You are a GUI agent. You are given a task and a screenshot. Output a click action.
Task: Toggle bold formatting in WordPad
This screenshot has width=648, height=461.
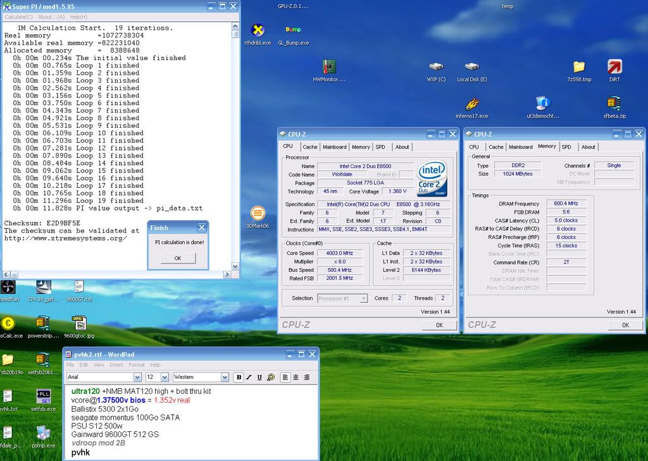[x=239, y=378]
